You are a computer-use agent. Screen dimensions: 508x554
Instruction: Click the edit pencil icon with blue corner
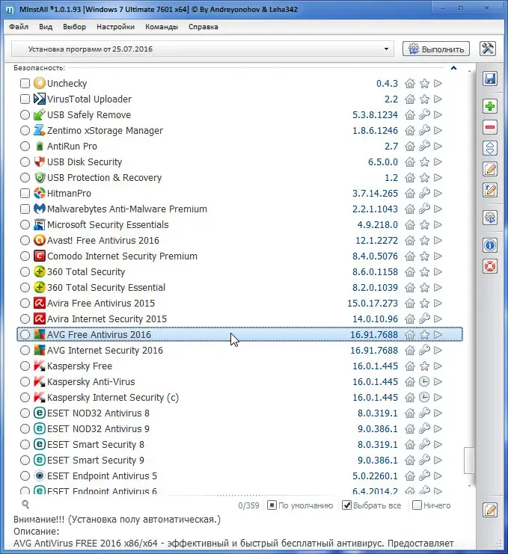coord(490,190)
